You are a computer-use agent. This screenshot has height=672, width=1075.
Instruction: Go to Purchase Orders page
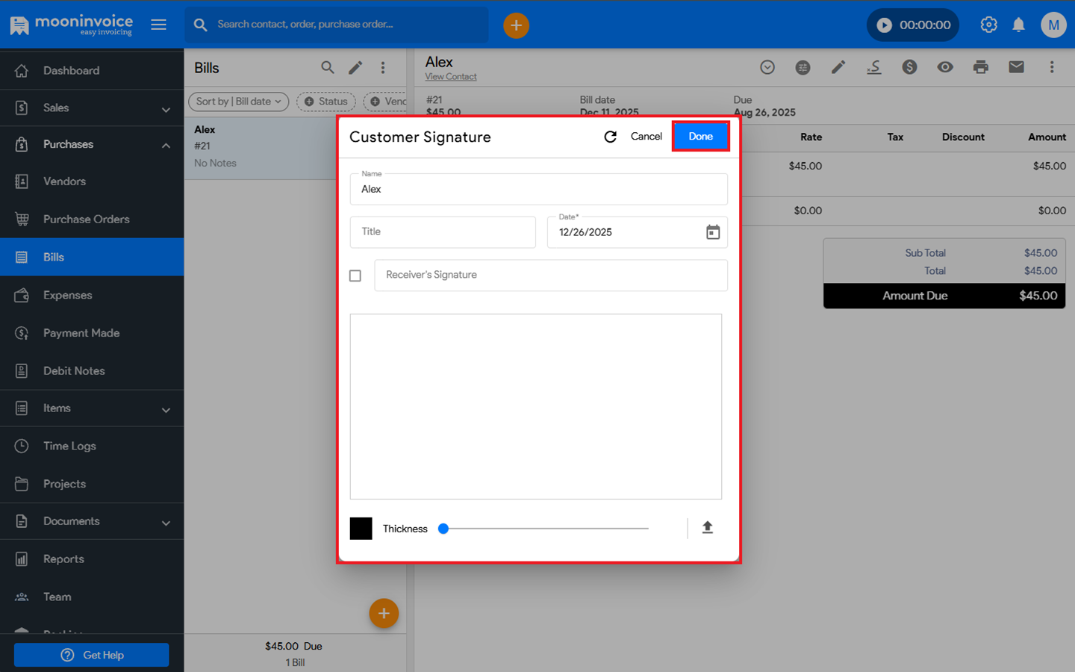[86, 220]
